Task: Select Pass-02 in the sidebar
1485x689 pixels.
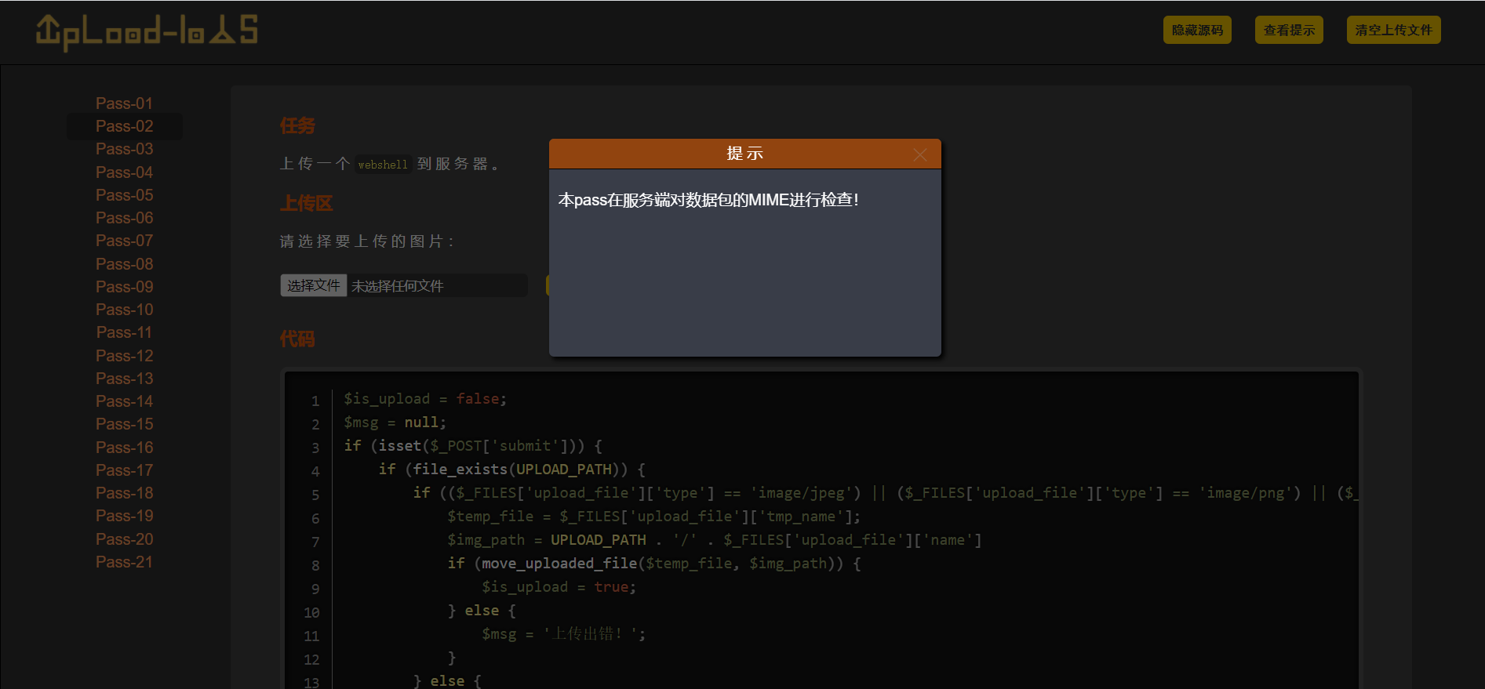Action: coord(124,126)
